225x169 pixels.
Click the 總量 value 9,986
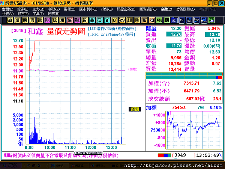tap(176, 58)
